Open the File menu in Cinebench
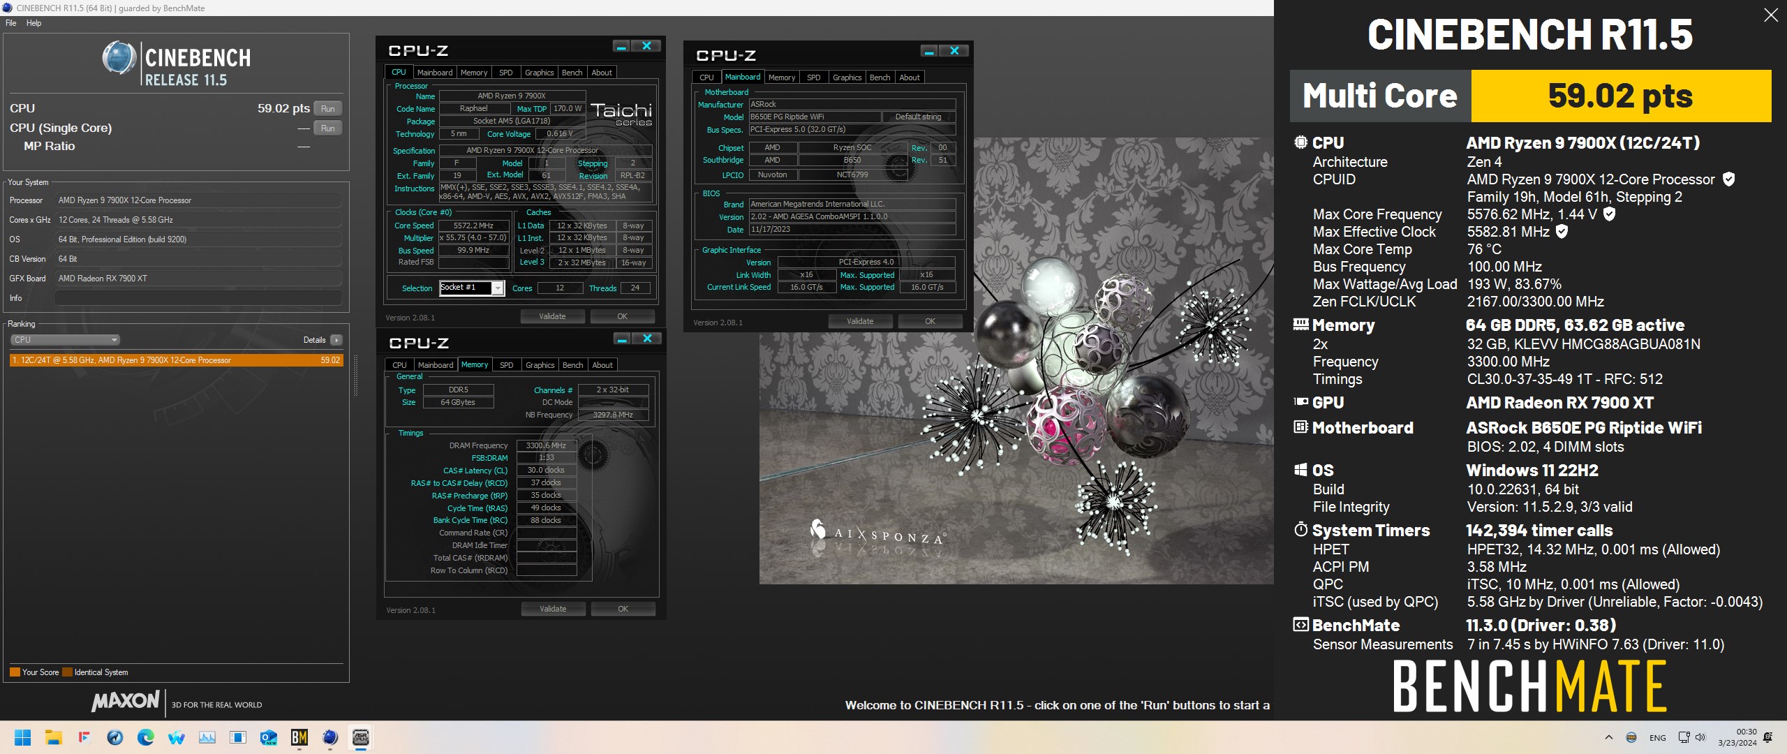 pyautogui.click(x=11, y=23)
